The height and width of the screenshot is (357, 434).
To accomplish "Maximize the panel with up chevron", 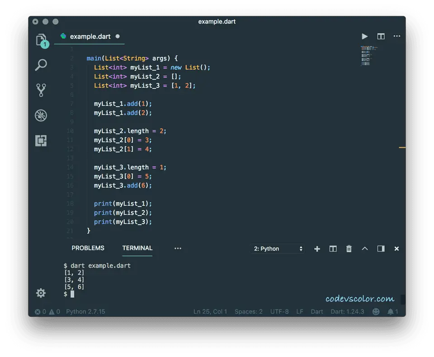I will [x=365, y=249].
